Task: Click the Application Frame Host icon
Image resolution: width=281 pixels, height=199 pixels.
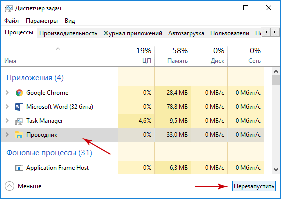Action: [19, 168]
